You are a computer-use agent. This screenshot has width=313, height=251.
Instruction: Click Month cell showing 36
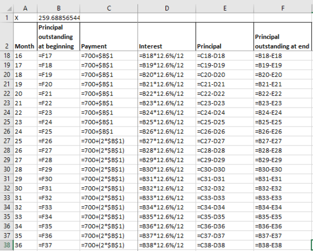[x=25, y=245]
